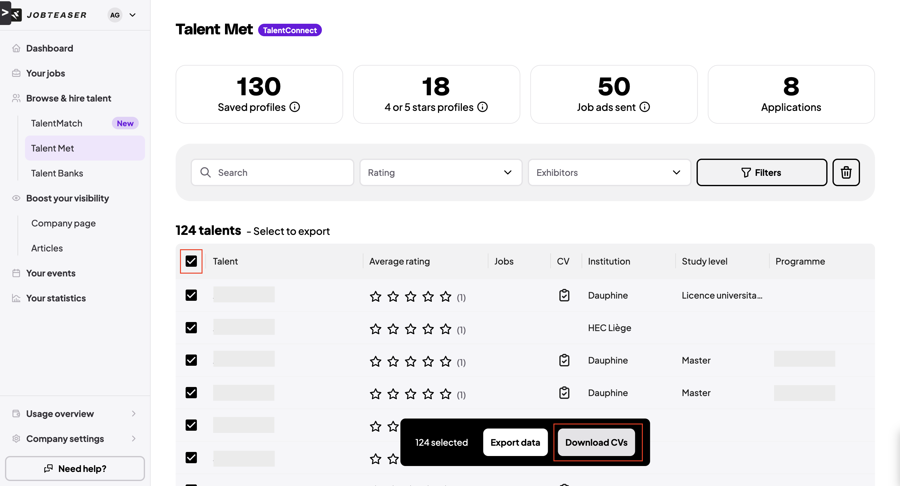This screenshot has height=486, width=900.
Task: Uncheck the checkbox on the HEC Liège row
Action: click(x=191, y=328)
